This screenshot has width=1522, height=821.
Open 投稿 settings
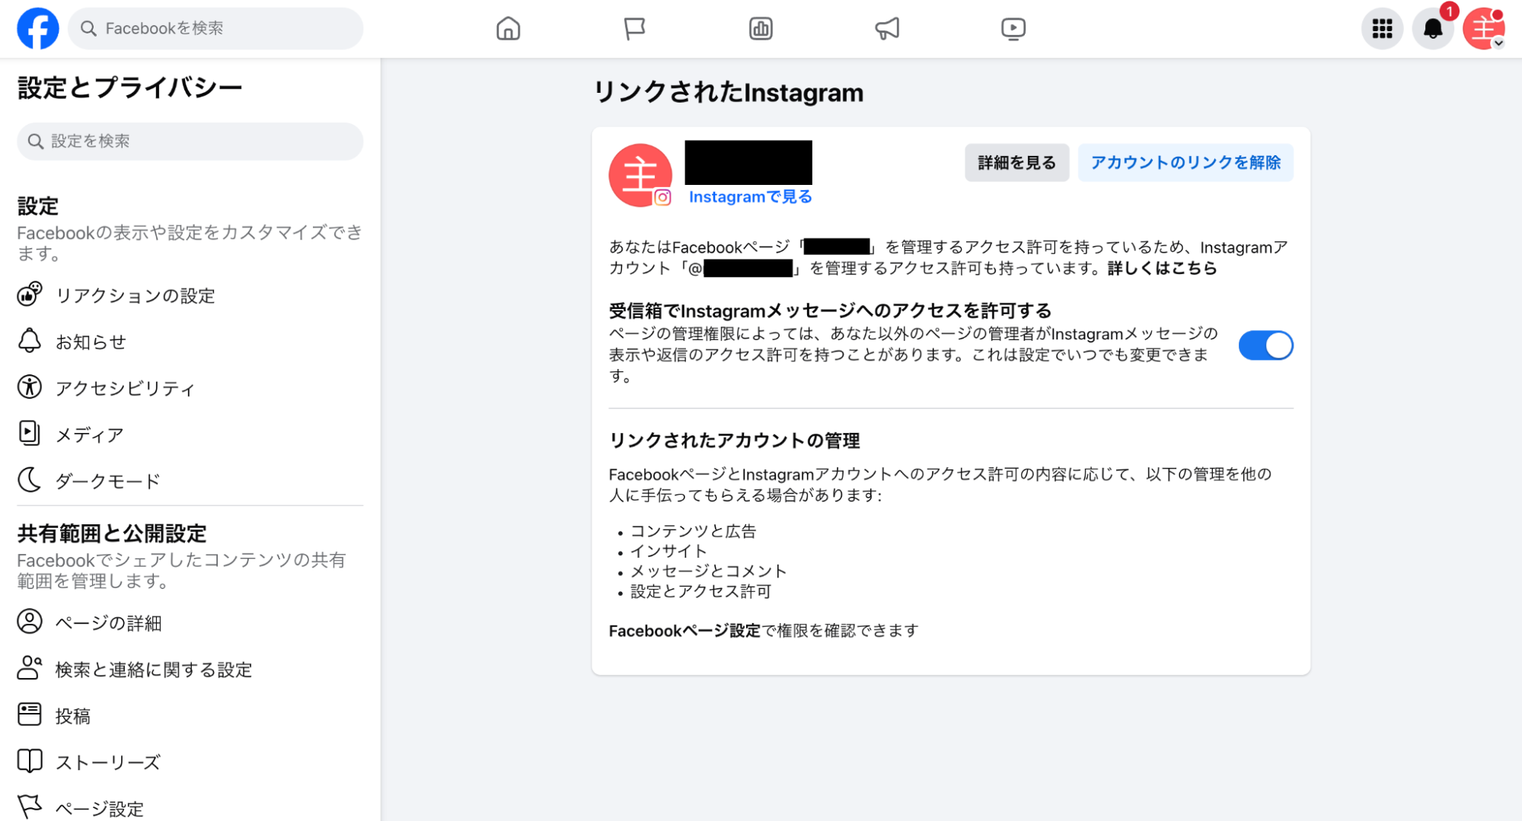(190, 715)
